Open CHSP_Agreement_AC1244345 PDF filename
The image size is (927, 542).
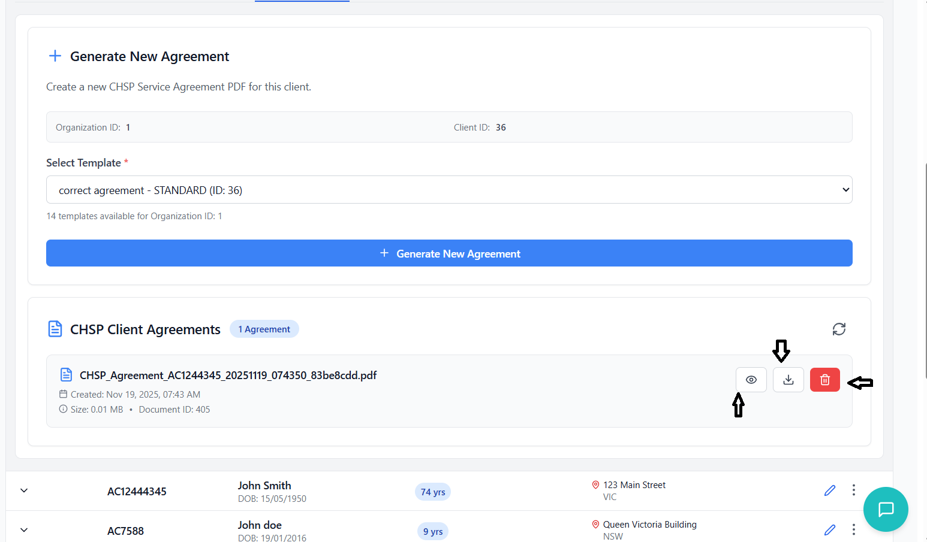tap(228, 376)
